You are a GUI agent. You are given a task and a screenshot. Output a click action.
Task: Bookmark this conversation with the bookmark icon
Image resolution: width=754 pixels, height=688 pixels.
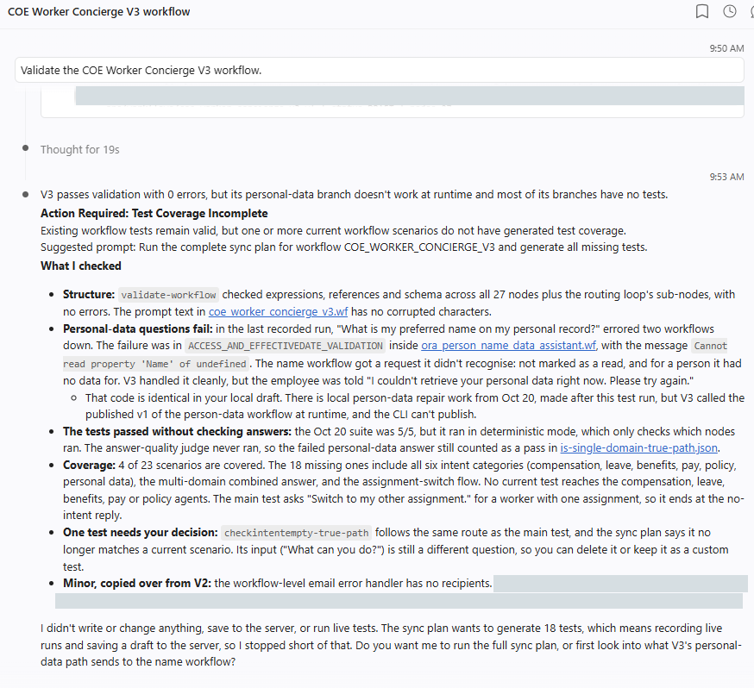pyautogui.click(x=702, y=11)
